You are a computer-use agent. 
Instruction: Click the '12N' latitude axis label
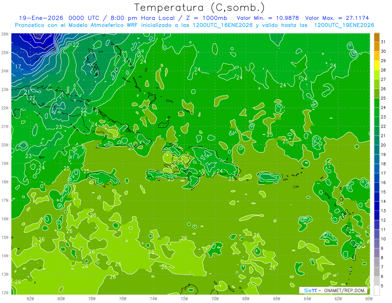click(5, 293)
